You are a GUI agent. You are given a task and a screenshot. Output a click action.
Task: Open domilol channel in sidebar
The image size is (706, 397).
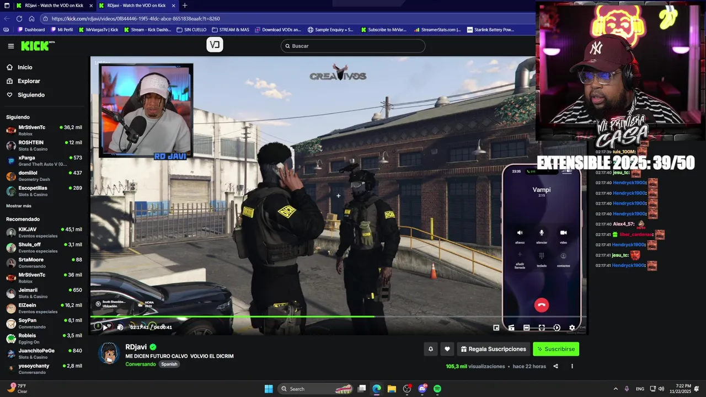click(x=44, y=176)
